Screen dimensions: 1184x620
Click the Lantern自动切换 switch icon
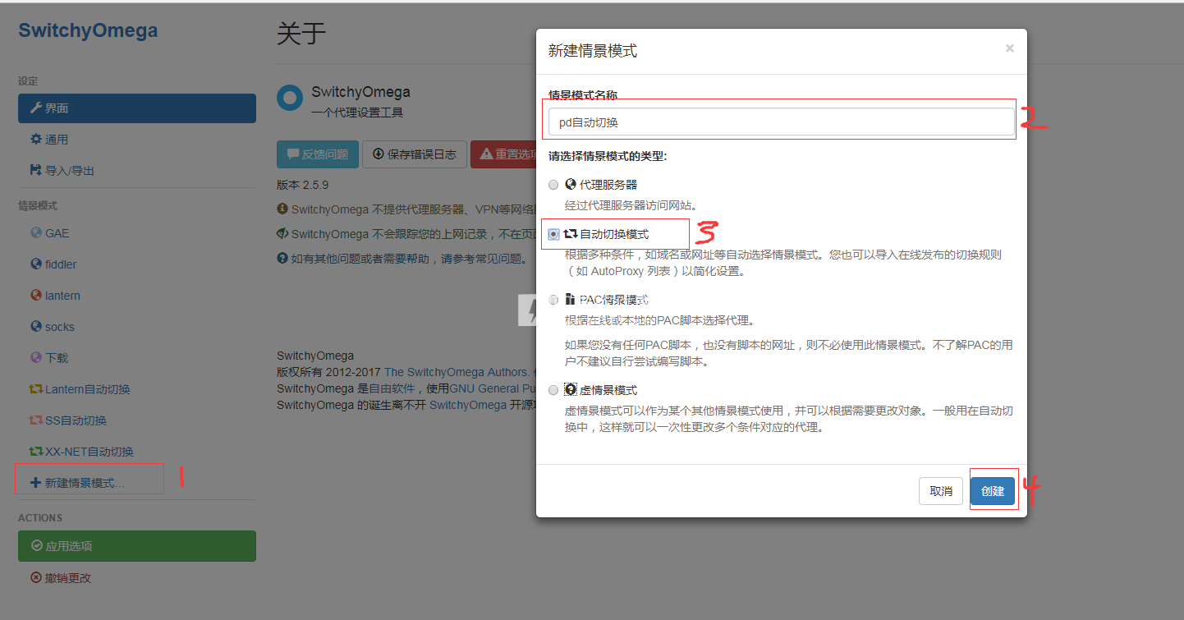pos(36,389)
